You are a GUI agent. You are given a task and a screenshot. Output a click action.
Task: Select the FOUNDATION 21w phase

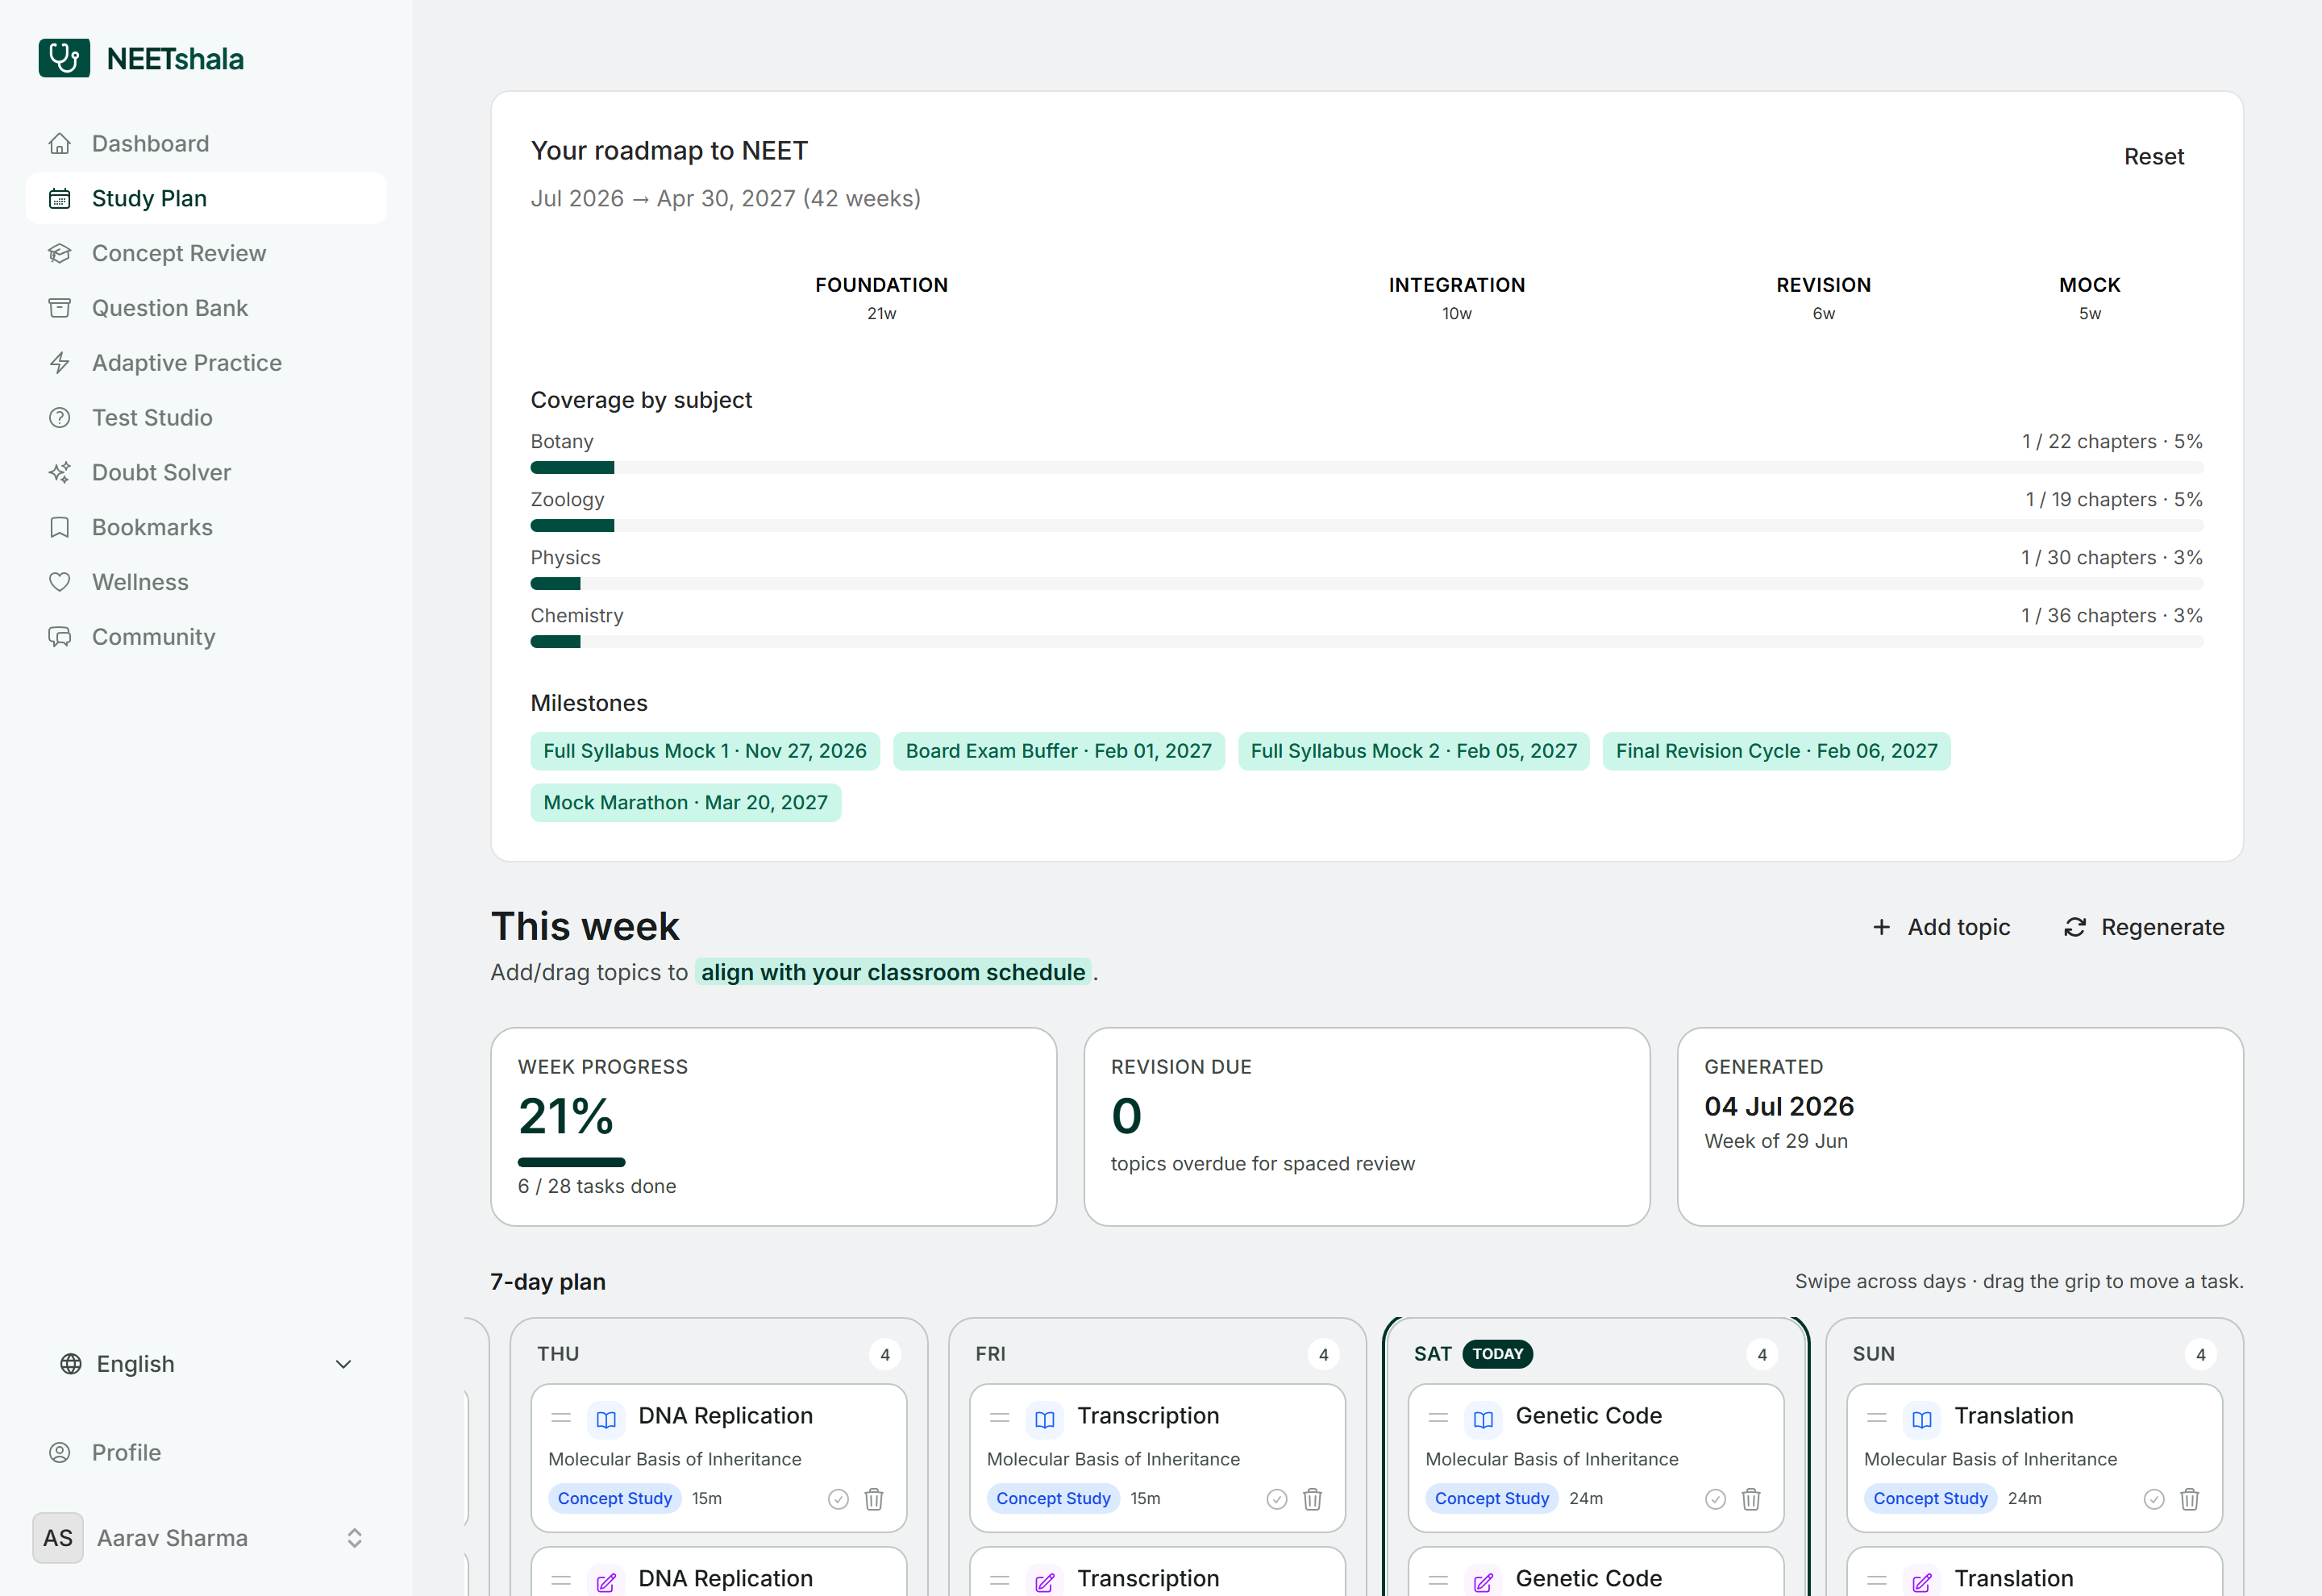point(881,298)
